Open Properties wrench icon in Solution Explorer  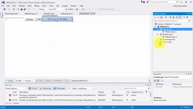187,17
